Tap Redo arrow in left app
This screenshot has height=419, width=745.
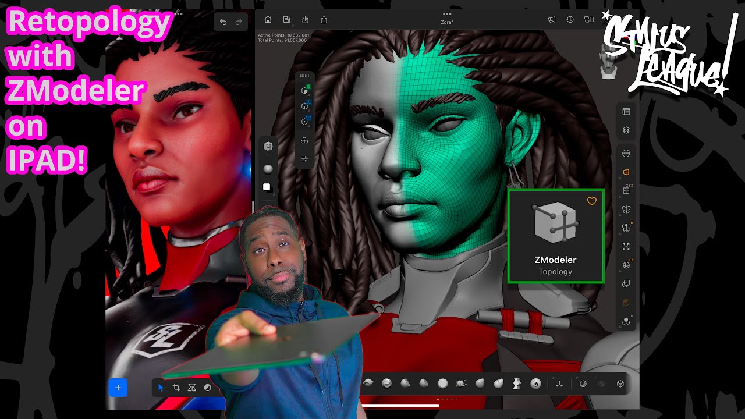point(239,22)
